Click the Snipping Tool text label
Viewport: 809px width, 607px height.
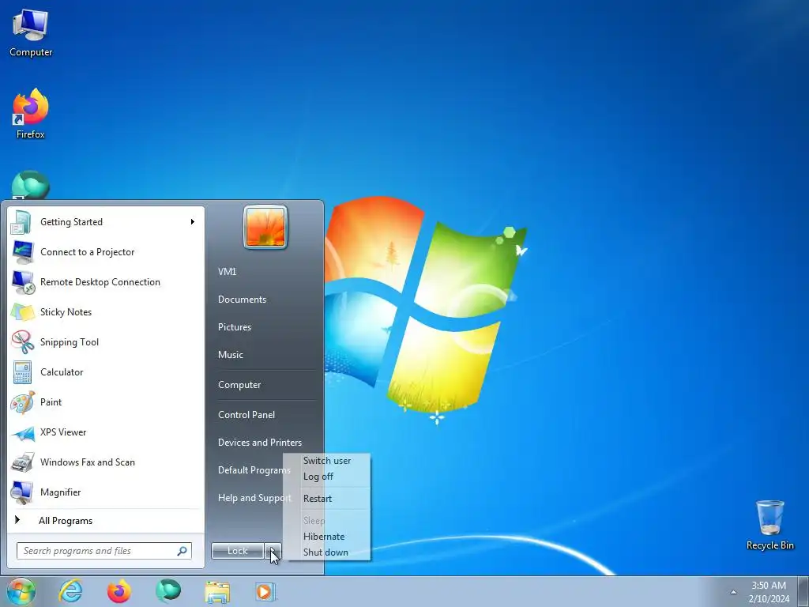[70, 342]
